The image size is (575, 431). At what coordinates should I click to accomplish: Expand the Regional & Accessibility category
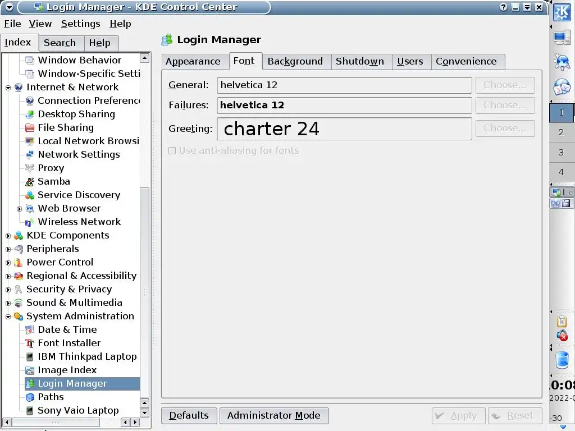coord(8,276)
